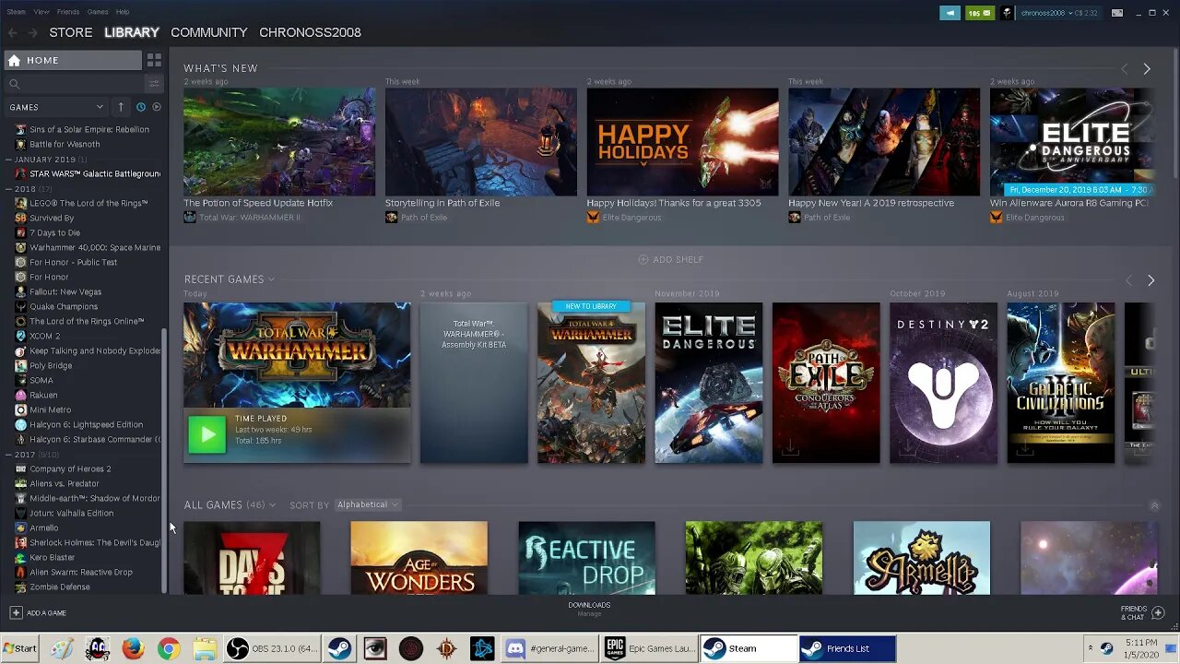Image resolution: width=1180 pixels, height=664 pixels.
Task: Launch Firefox from the taskbar
Action: (133, 648)
